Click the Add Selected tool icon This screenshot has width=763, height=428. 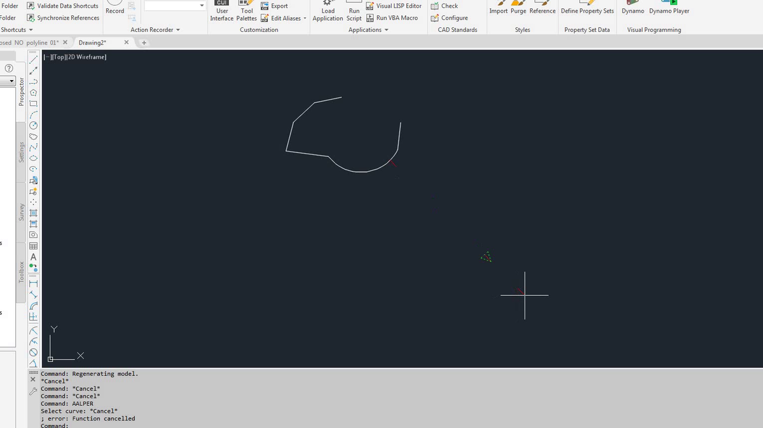pos(34,268)
